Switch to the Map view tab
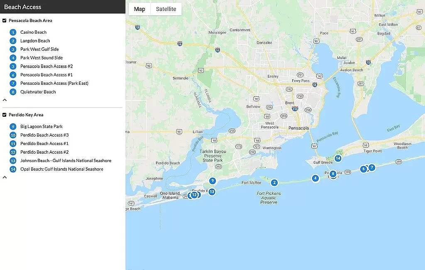The height and width of the screenshot is (270, 425). [x=139, y=9]
